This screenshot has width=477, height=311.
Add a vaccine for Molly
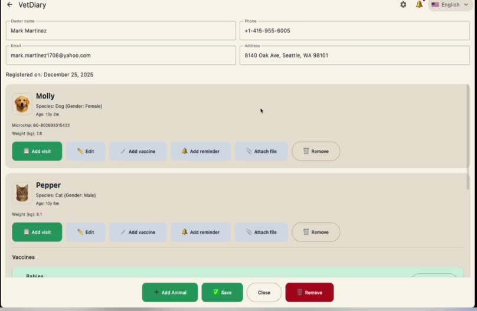pyautogui.click(x=138, y=151)
